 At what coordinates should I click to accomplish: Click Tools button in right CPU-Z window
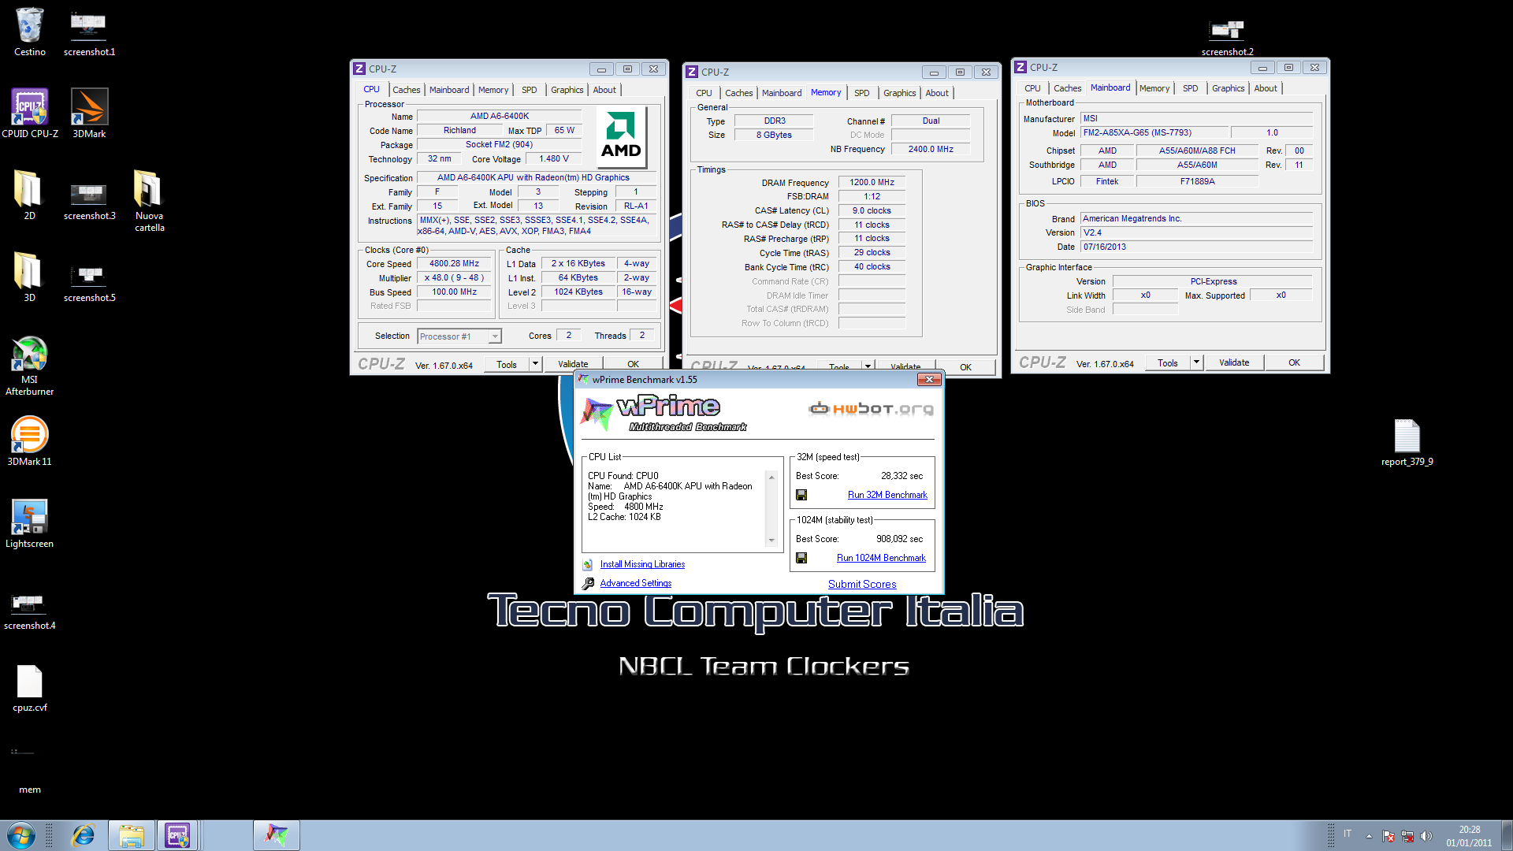click(x=1168, y=362)
